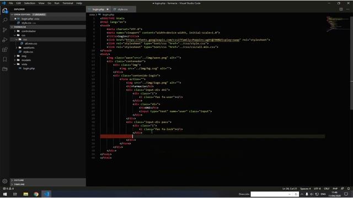The width and height of the screenshot is (353, 198).
Task: Open the Bookmarks view in activity bar
Action: (x=5, y=59)
